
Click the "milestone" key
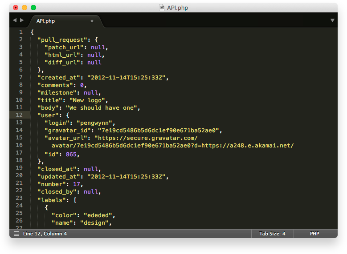coord(57,93)
